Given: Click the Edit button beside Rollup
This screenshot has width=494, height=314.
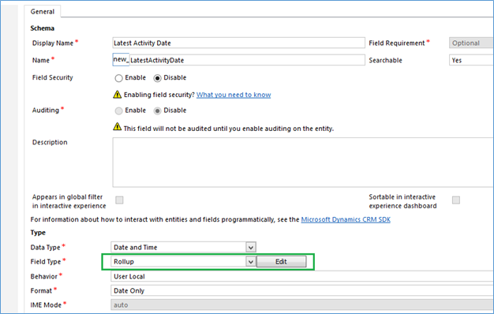Looking at the screenshot, I should (282, 261).
